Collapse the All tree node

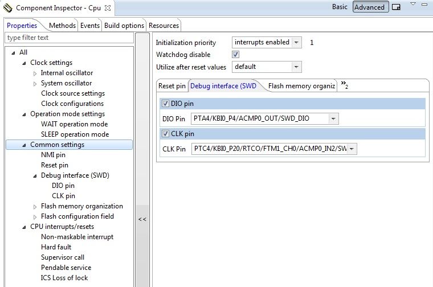(x=13, y=53)
